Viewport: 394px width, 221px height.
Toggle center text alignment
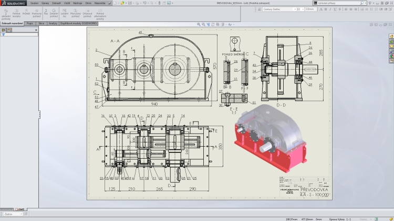351,9
